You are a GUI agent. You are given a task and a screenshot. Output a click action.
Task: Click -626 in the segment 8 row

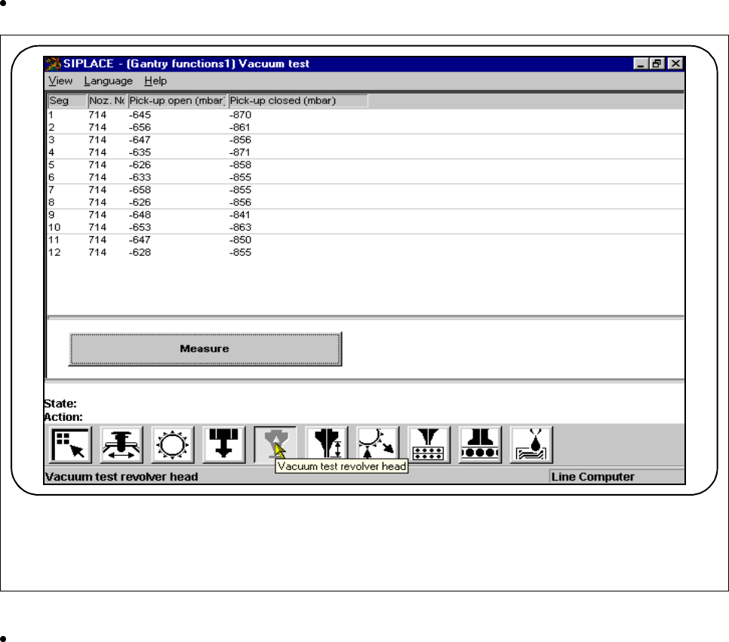(x=140, y=203)
